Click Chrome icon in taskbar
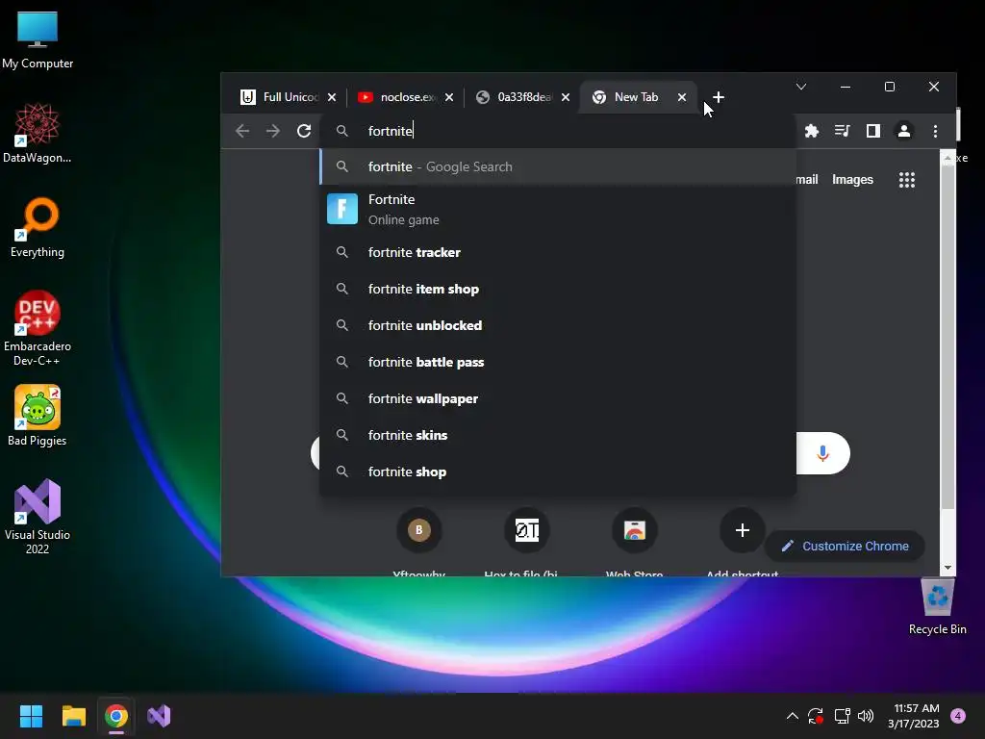Image resolution: width=985 pixels, height=739 pixels. pyautogui.click(x=116, y=716)
